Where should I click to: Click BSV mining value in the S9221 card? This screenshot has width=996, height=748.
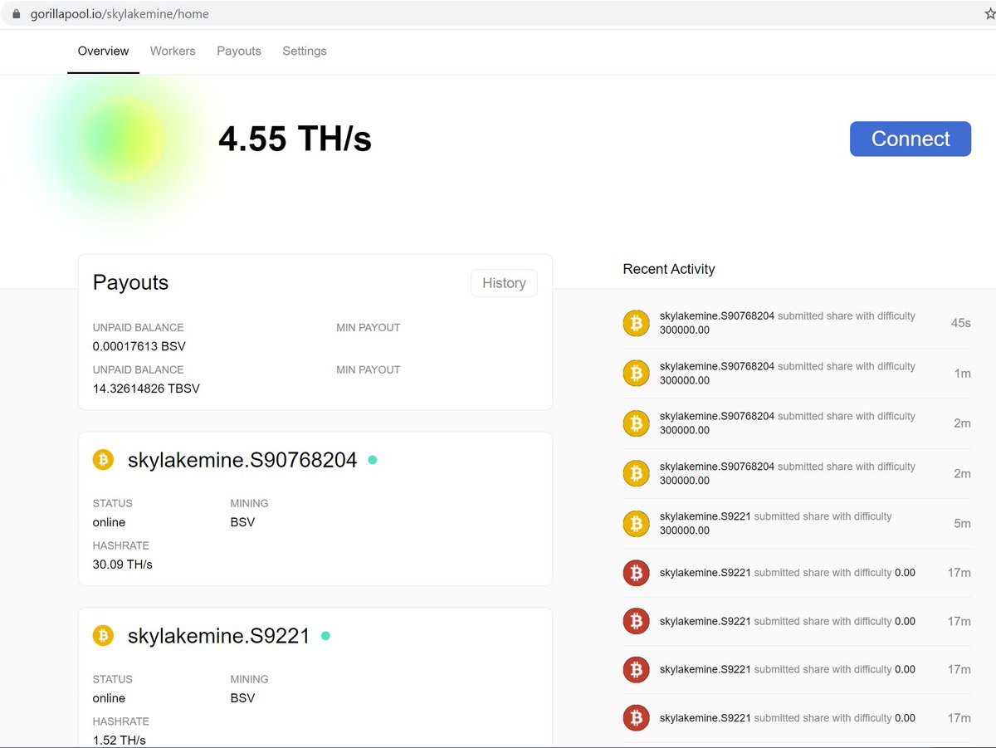pos(242,698)
